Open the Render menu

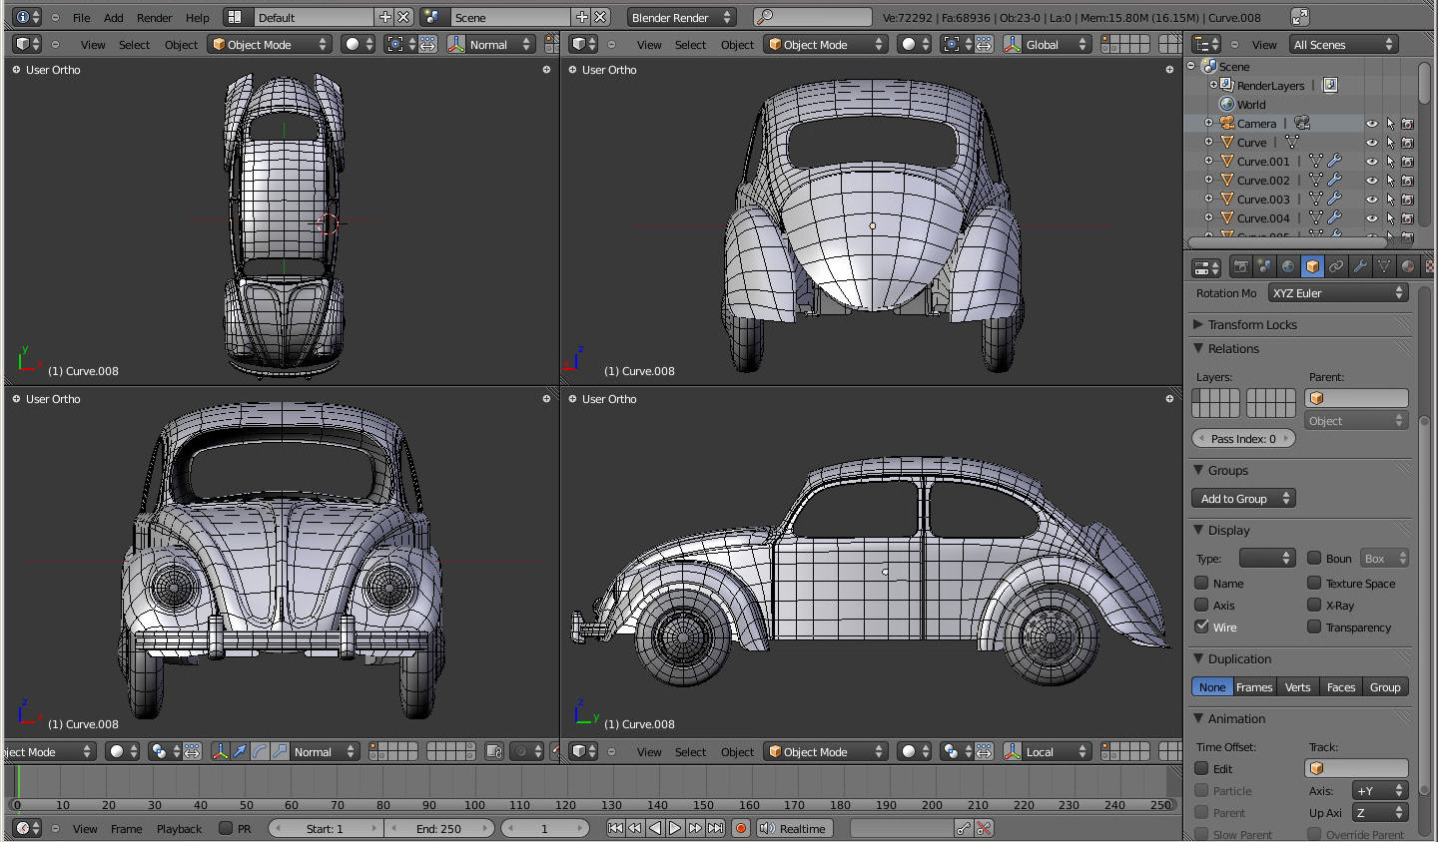(x=154, y=17)
